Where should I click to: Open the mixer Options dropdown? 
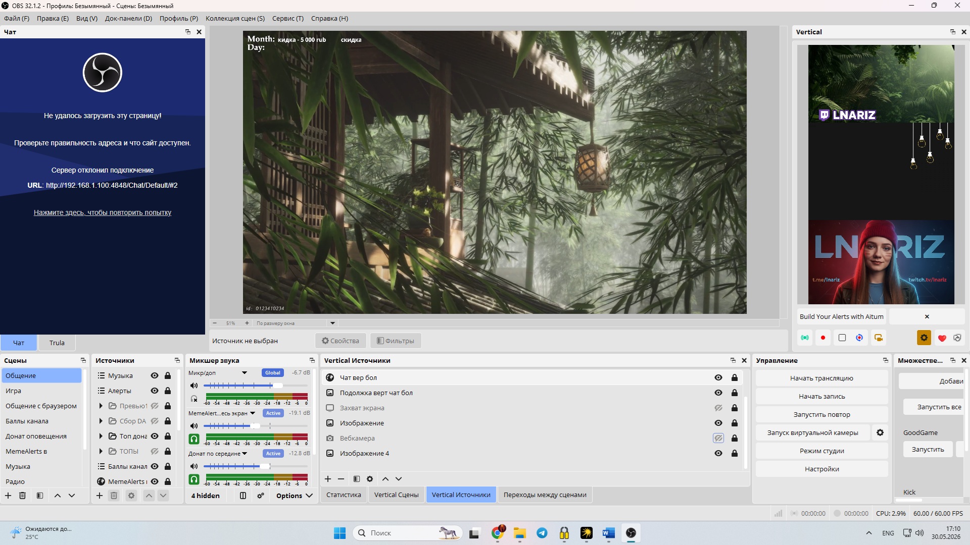coord(294,496)
